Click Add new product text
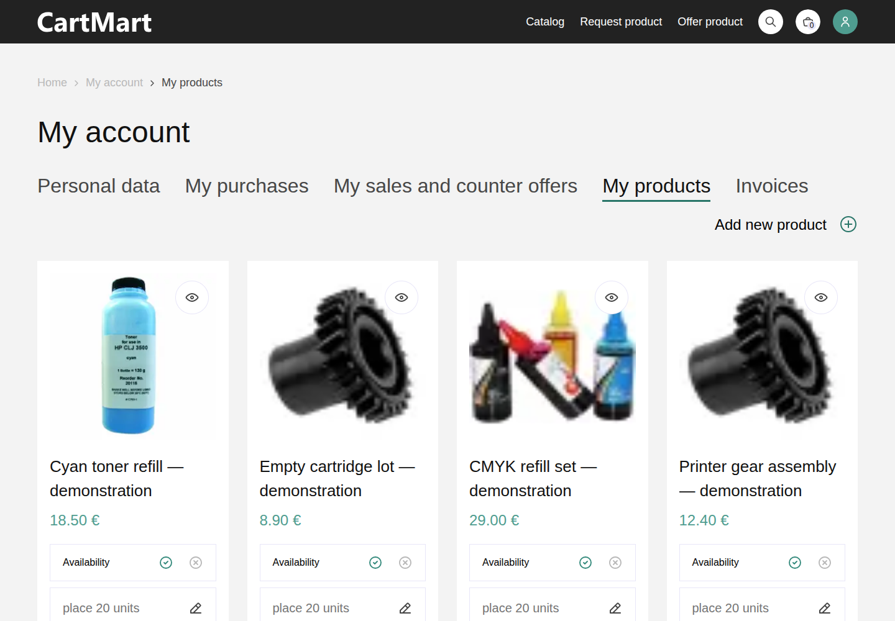This screenshot has width=895, height=621. (771, 225)
